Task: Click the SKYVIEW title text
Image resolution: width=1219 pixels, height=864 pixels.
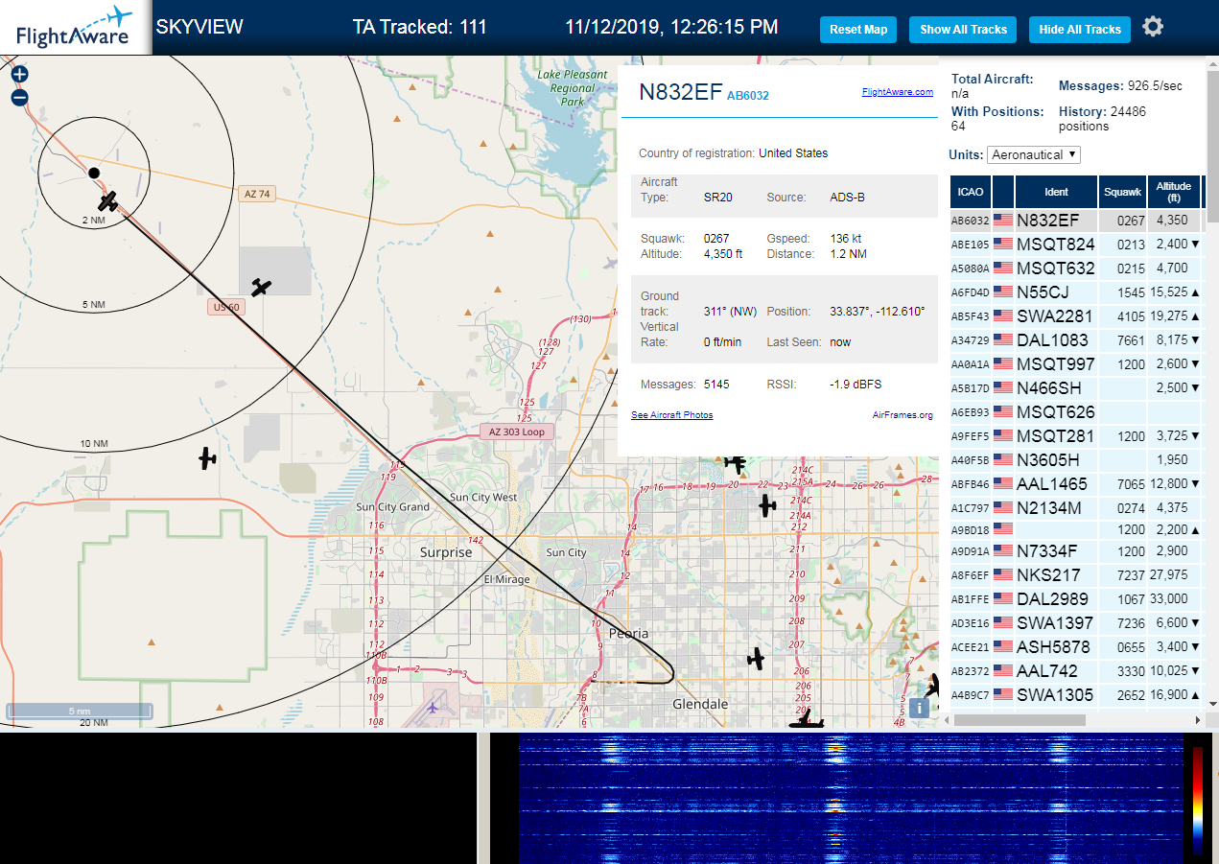Action: pos(199,27)
